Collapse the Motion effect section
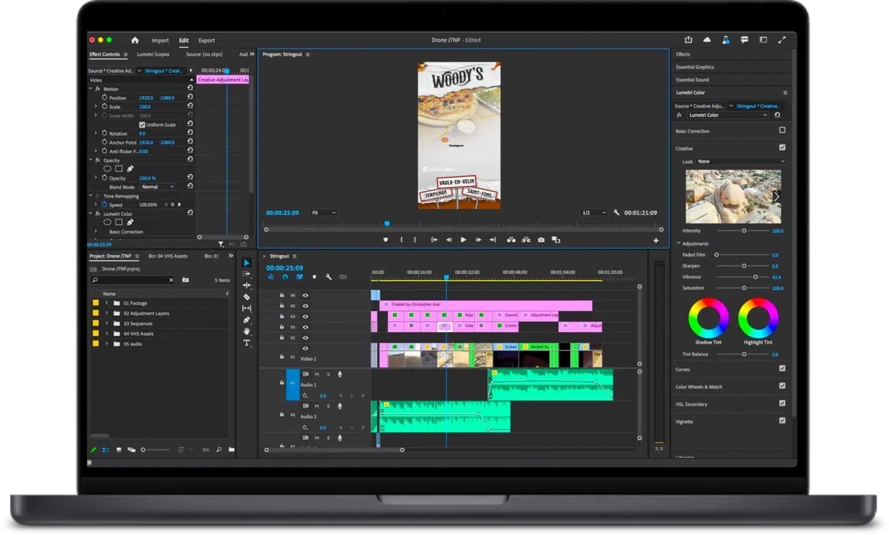 (91, 89)
